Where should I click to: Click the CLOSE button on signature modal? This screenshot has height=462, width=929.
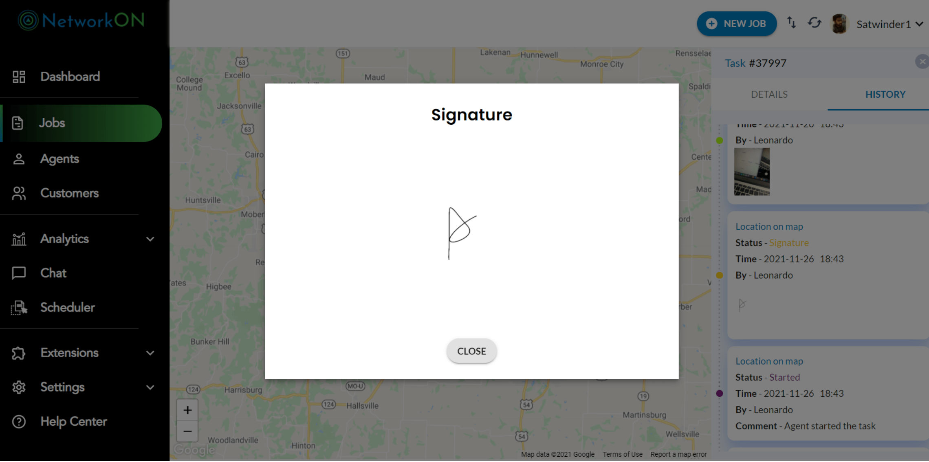pyautogui.click(x=471, y=350)
